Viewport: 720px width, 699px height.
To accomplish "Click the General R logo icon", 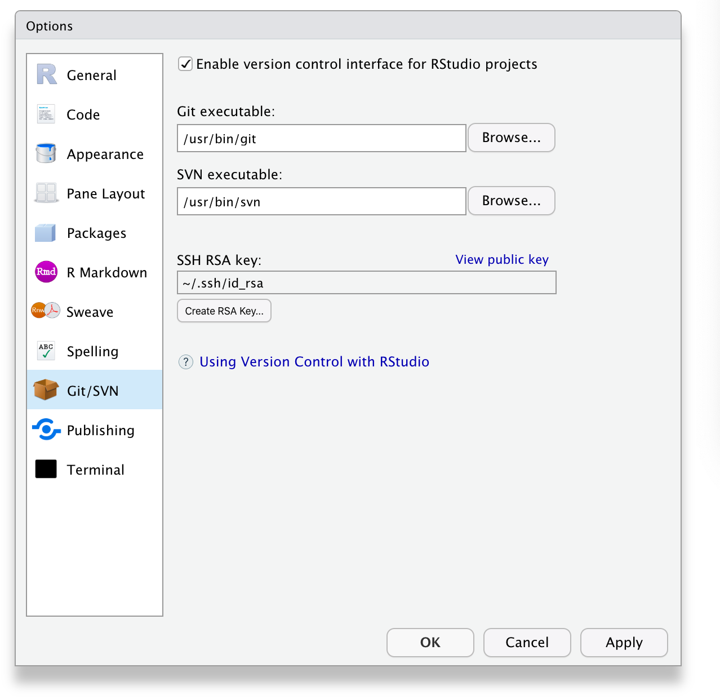I will pos(47,74).
